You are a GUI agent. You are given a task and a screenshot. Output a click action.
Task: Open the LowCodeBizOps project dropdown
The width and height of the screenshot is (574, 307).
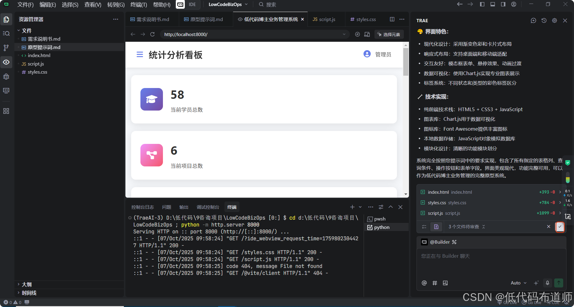(x=228, y=5)
